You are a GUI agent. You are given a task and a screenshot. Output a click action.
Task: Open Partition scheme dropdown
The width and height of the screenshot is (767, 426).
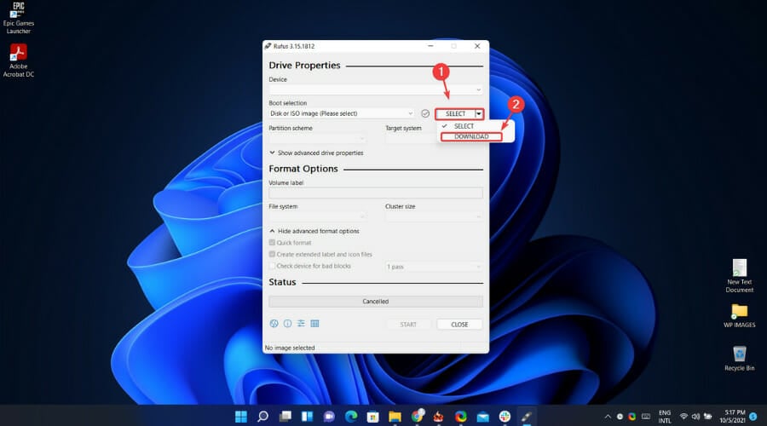click(x=317, y=139)
